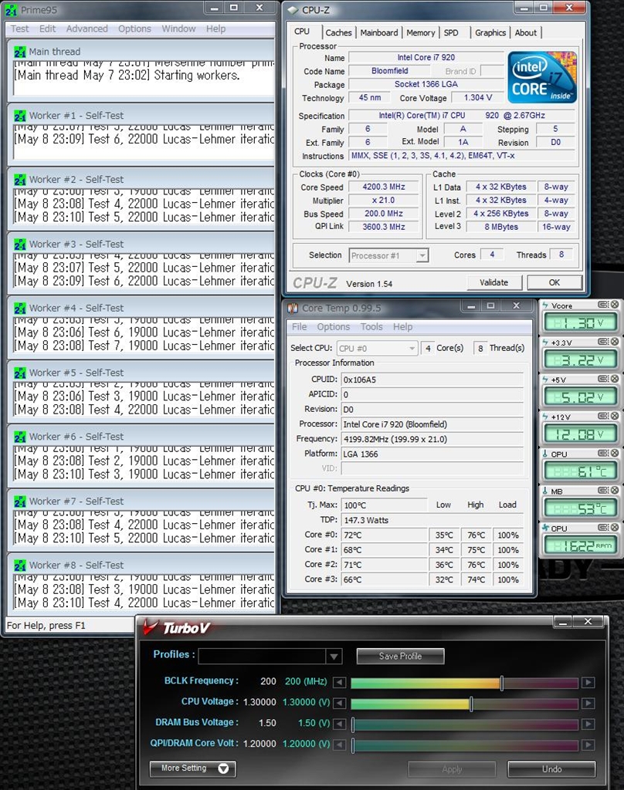Click the CPU-Z title bar icon

click(x=293, y=10)
